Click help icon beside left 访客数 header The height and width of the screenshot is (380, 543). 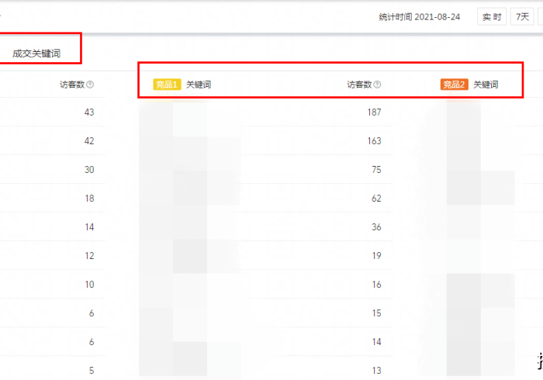click(x=91, y=85)
